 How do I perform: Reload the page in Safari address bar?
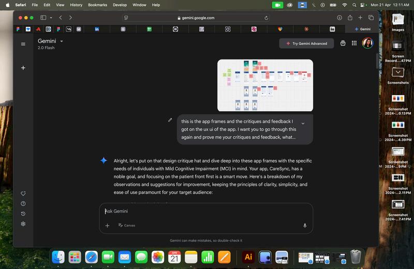click(x=266, y=18)
